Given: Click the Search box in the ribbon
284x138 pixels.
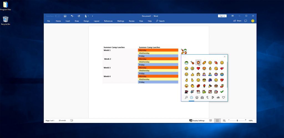Looking at the screenshot, I should [x=160, y=21].
